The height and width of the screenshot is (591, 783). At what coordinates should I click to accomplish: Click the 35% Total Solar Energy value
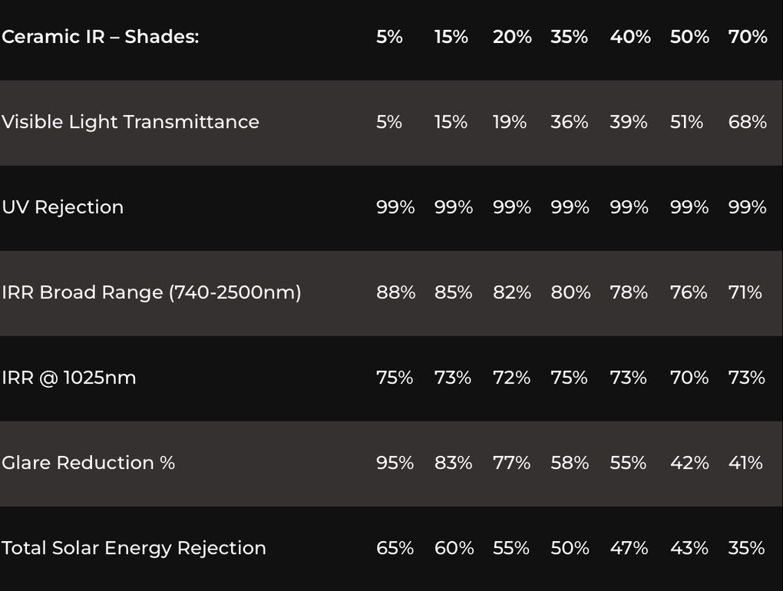[747, 548]
